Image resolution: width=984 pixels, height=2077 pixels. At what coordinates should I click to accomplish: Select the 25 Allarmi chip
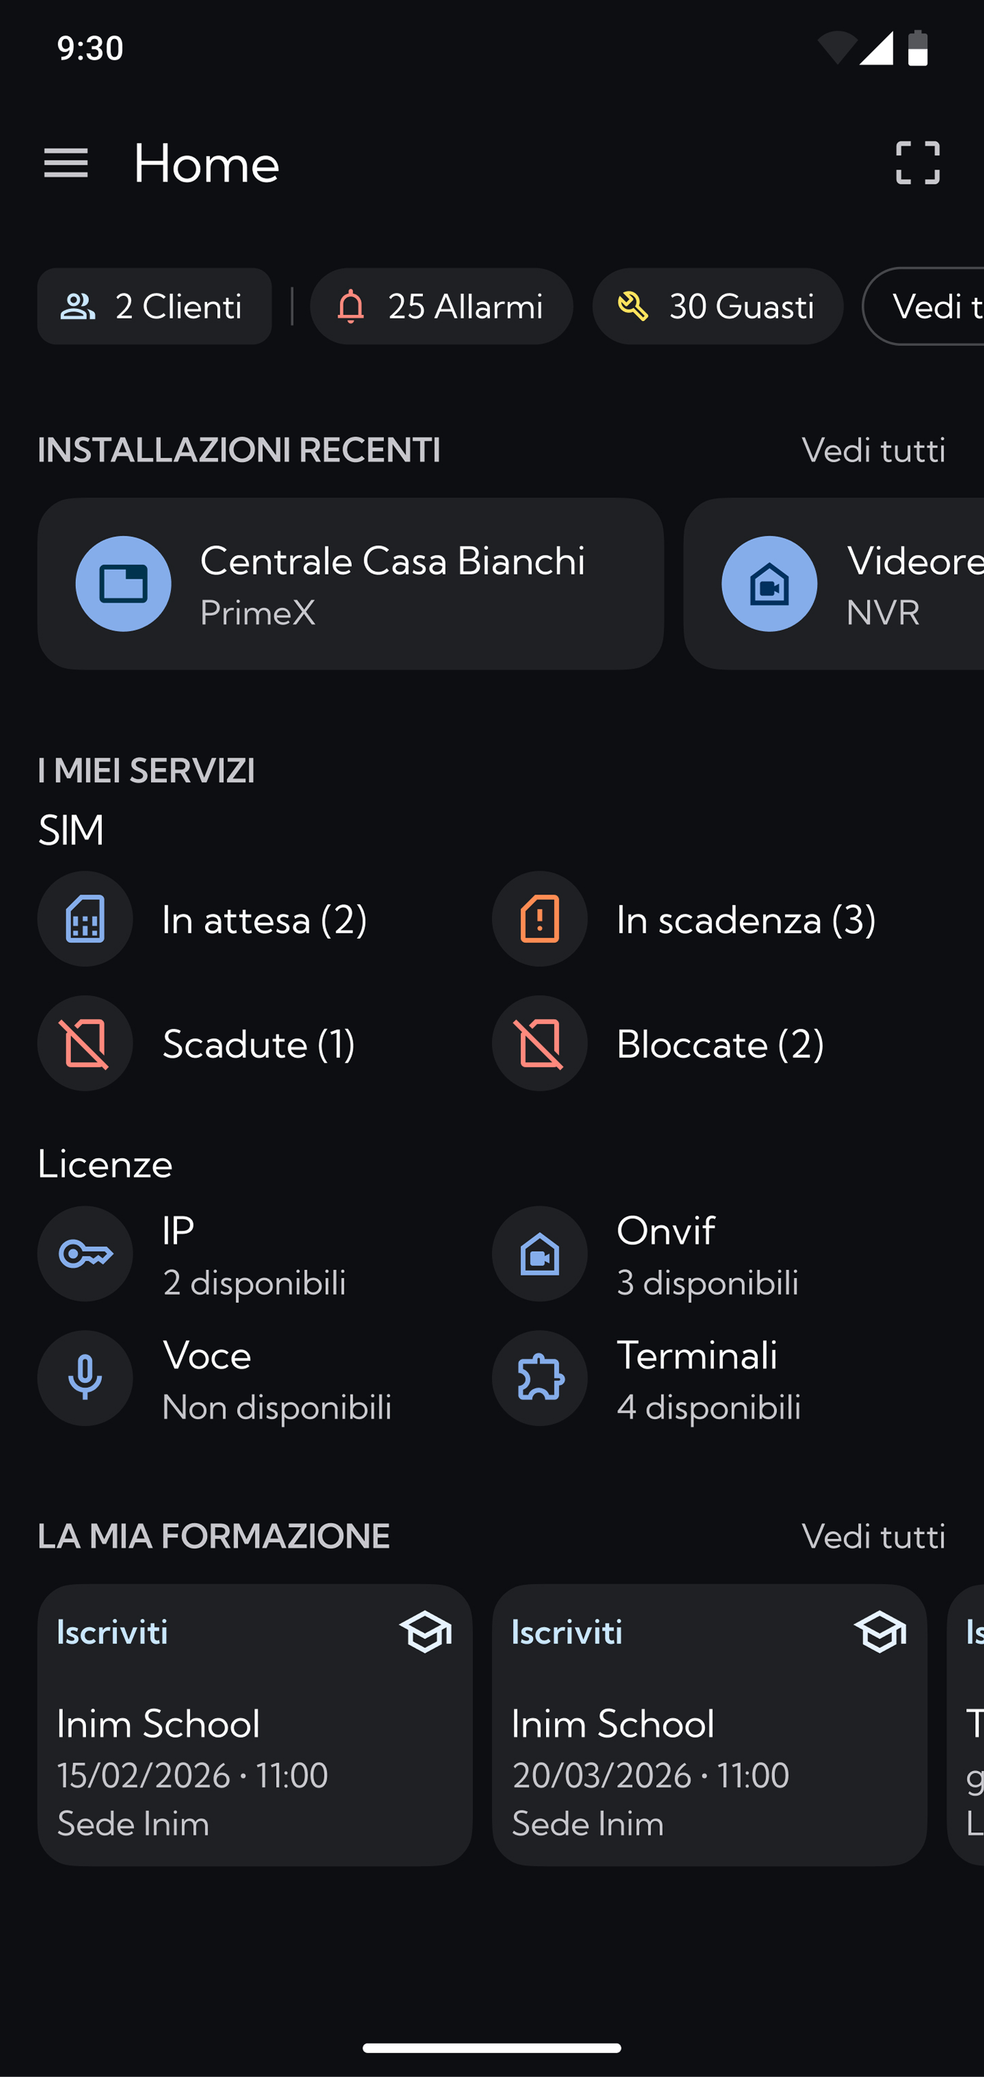(x=441, y=306)
